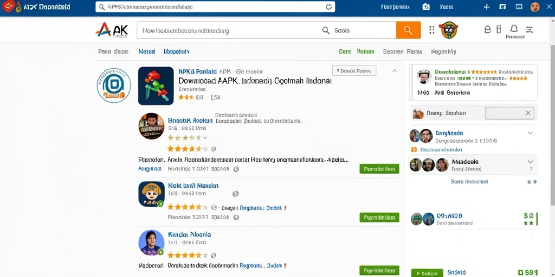Image resolution: width=555 pixels, height=277 pixels.
Task: Click the green button in the BneobK Aoekan row
Action: click(x=379, y=169)
